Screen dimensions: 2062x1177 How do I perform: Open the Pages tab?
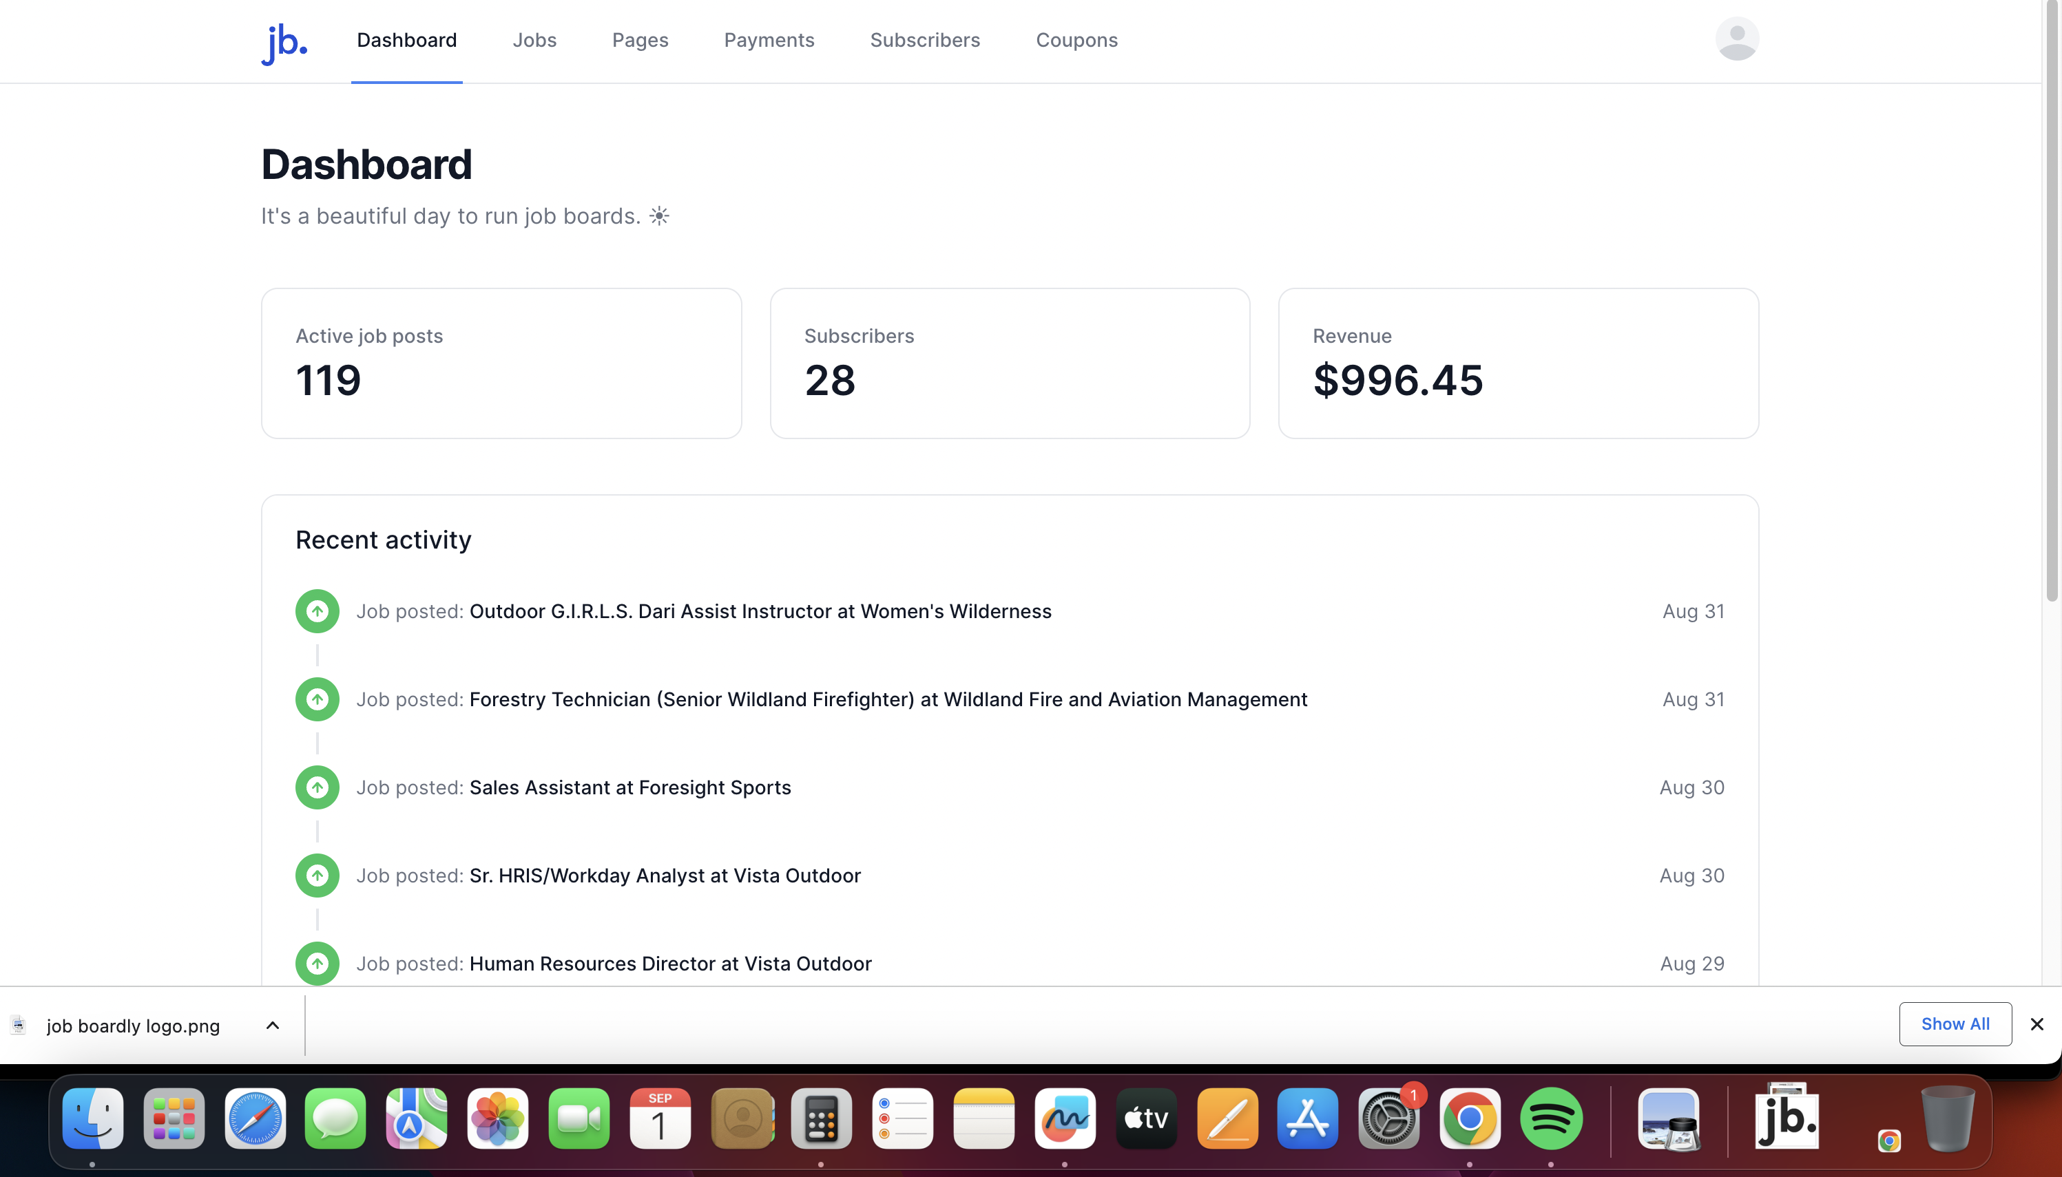pos(640,41)
